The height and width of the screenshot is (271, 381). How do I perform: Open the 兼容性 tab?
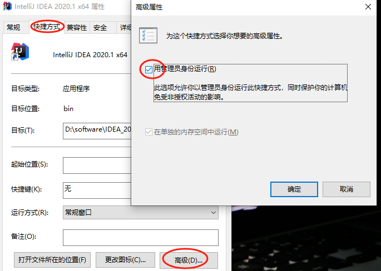pyautogui.click(x=77, y=27)
